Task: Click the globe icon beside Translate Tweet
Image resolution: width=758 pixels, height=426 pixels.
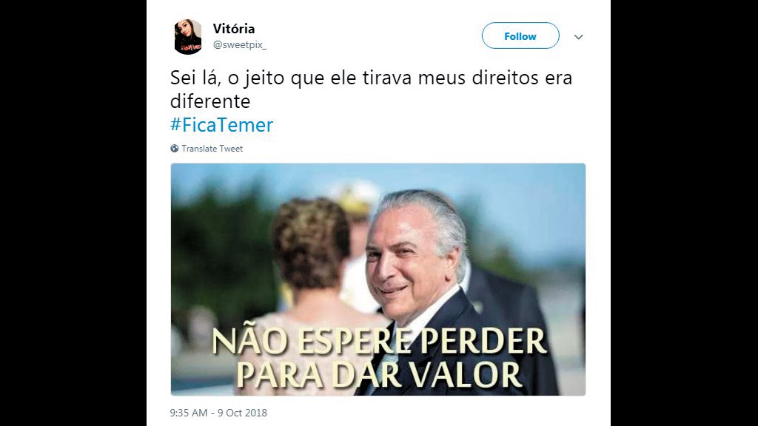Action: coord(175,148)
